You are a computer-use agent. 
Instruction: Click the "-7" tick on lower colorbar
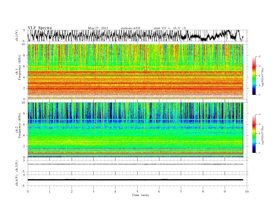tap(259, 153)
